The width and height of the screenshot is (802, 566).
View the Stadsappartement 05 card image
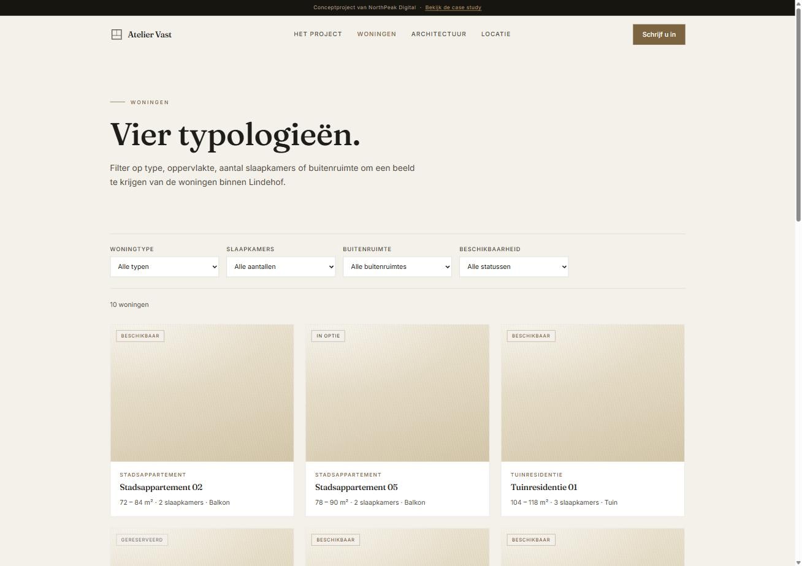[x=397, y=393]
